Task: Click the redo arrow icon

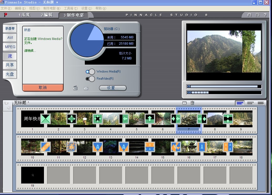Action: (x=258, y=15)
